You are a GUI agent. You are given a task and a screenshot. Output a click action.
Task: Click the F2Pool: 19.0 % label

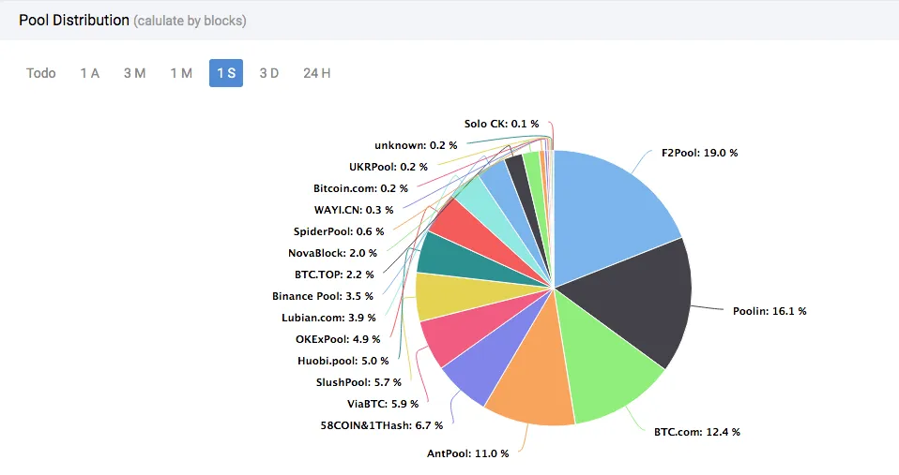[699, 153]
